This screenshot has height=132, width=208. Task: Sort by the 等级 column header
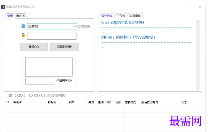pos(118,102)
